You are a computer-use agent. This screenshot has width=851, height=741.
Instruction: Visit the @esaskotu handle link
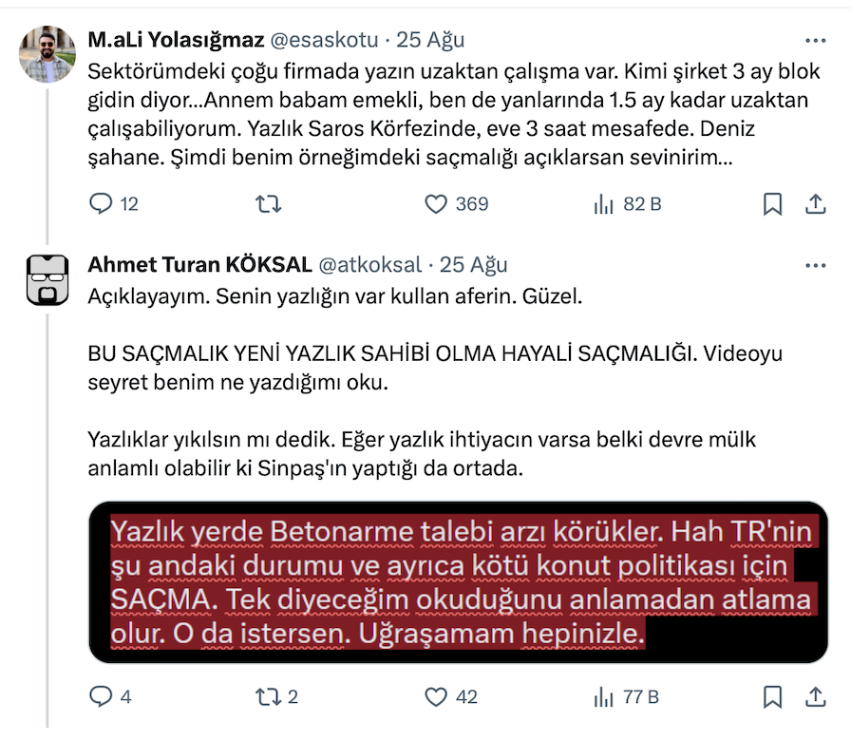click(325, 41)
